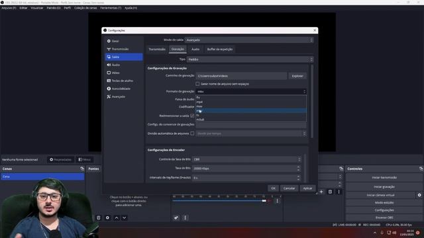This screenshot has width=424, height=238.
Task: Click the Explorar button
Action: click(x=297, y=76)
